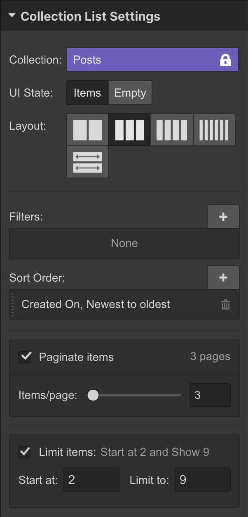
Task: Select the three-column layout option
Action: coord(129,129)
